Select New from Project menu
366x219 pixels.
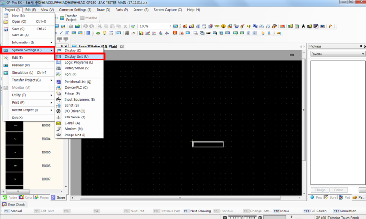pyautogui.click(x=28, y=16)
